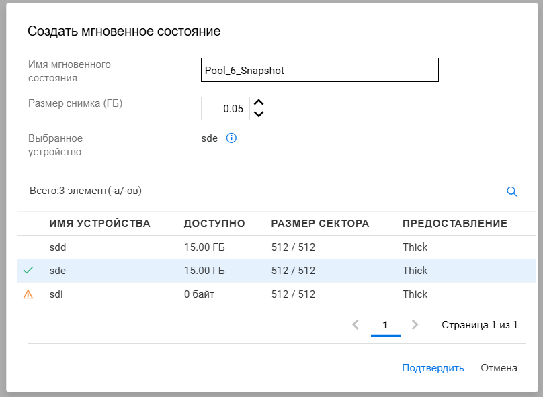The image size is (543, 397).
Task: Sort by ПРЕДОСТАВЛЕНИЕ column header
Action: pos(454,224)
